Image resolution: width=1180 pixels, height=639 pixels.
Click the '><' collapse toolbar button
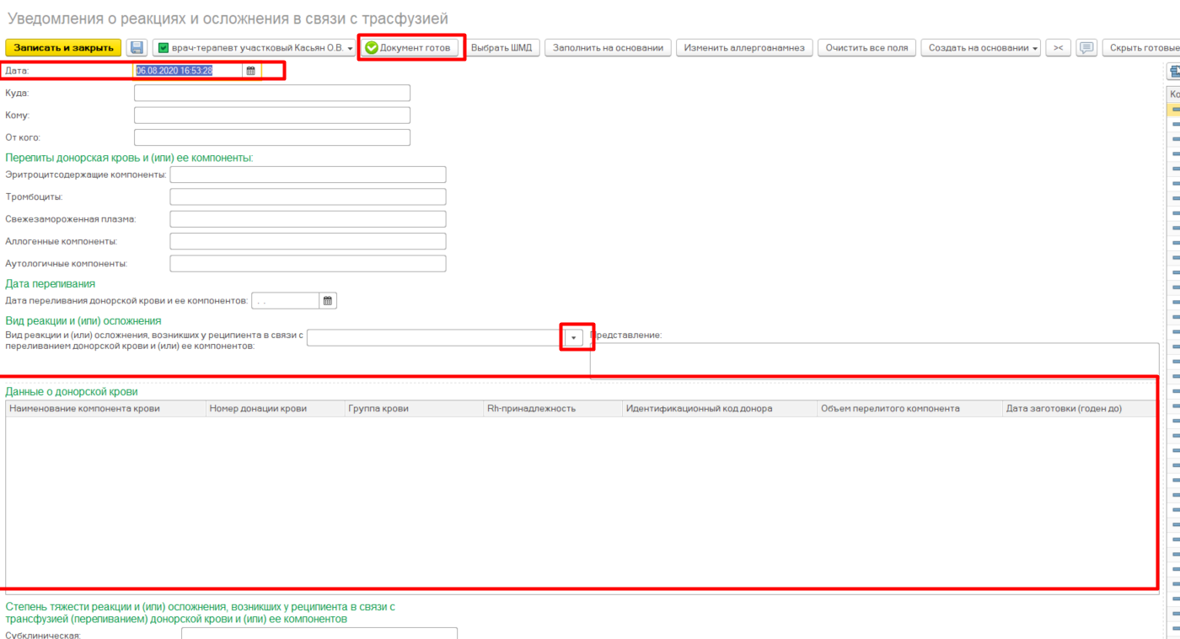[x=1059, y=48]
